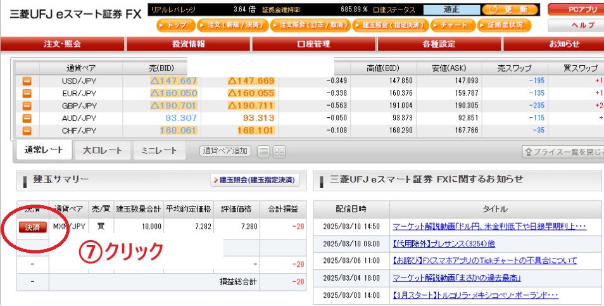Open 注文(新規/決済) navigation button
The height and width of the screenshot is (306, 604).
[x=232, y=25]
